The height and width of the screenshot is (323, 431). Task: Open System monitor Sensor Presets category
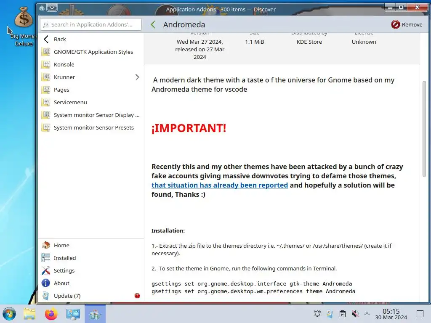click(x=91, y=127)
